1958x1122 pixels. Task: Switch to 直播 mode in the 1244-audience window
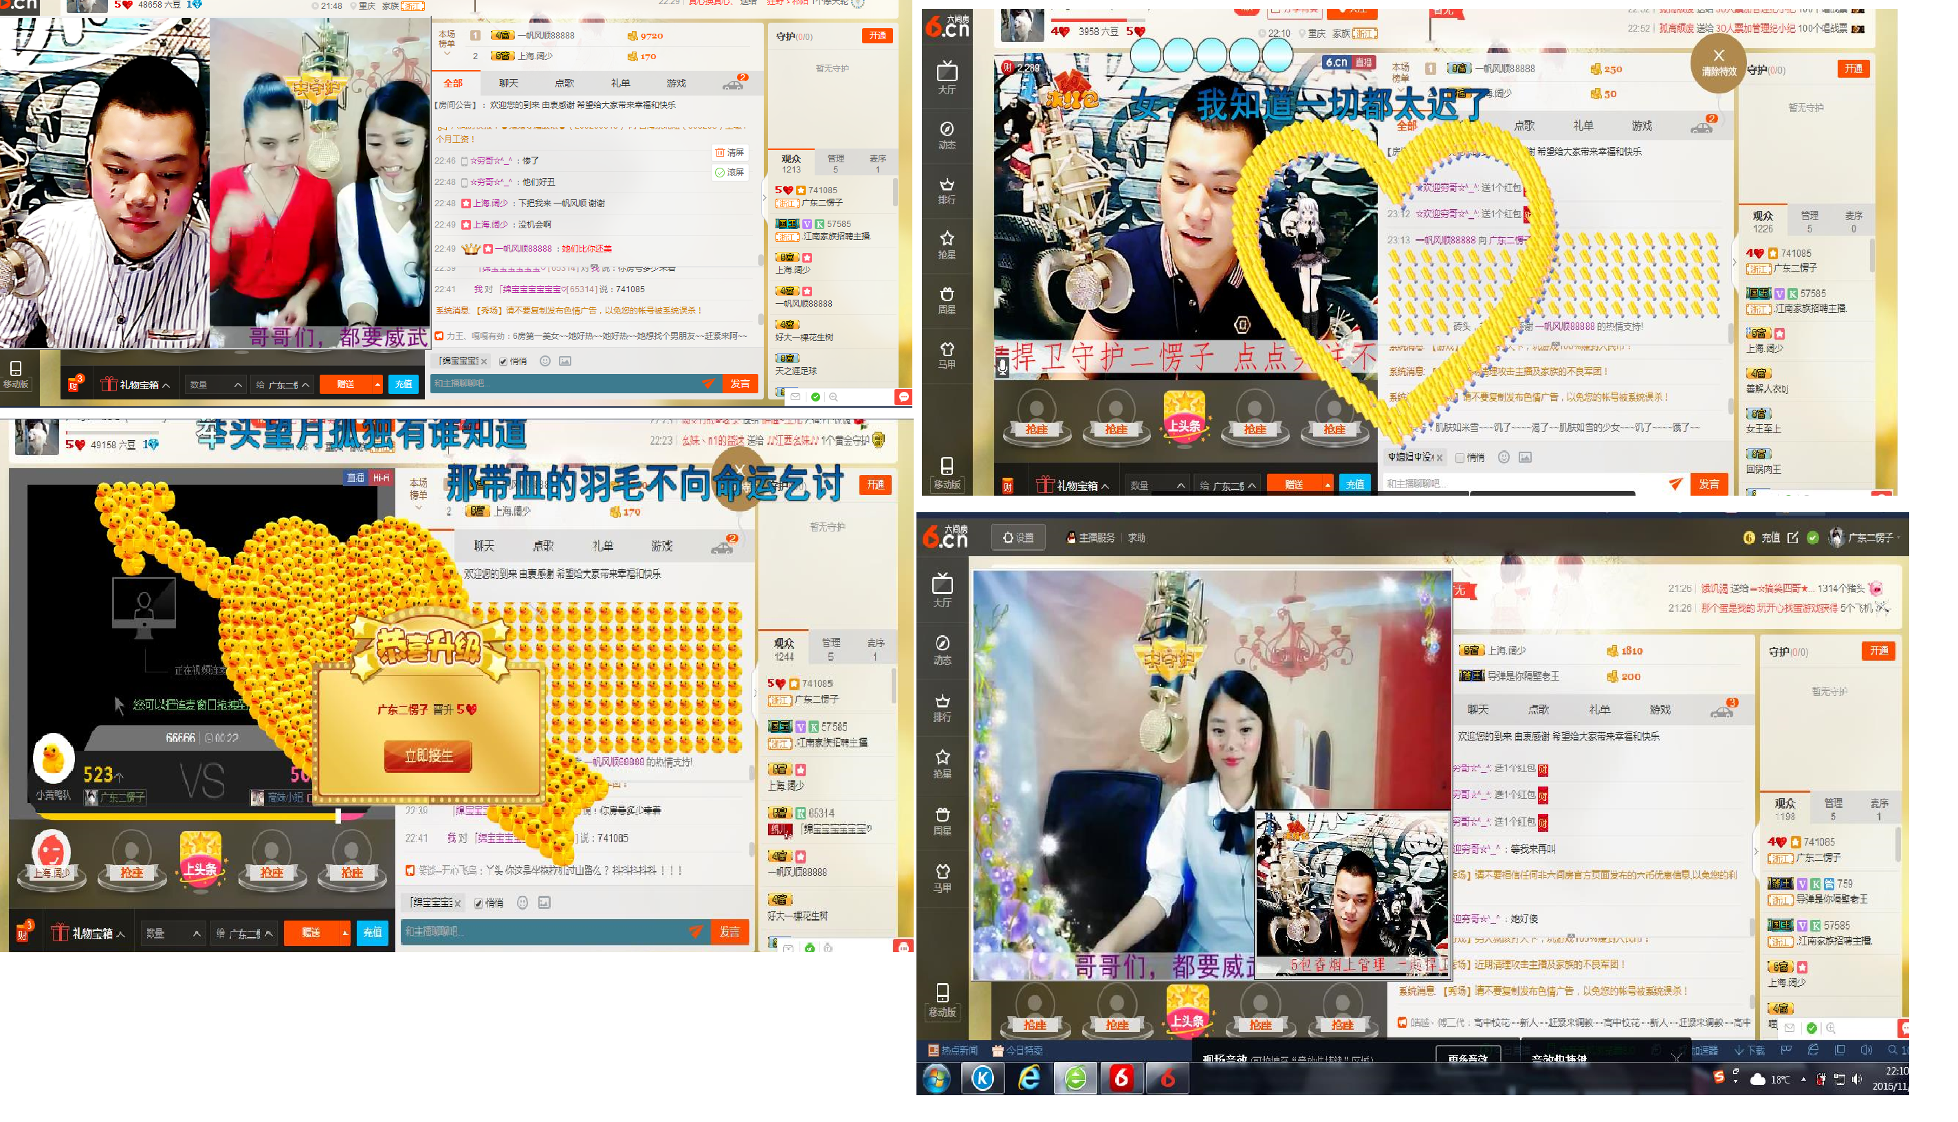coord(355,478)
